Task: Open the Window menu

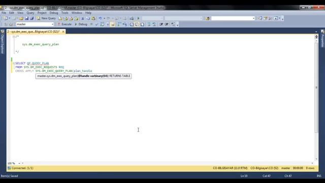Action: pos(77,13)
